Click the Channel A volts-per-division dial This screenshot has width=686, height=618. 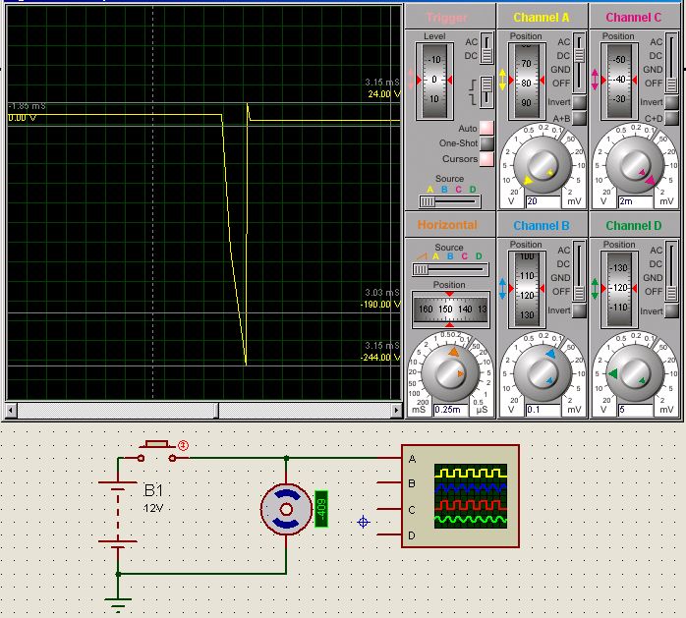(543, 164)
